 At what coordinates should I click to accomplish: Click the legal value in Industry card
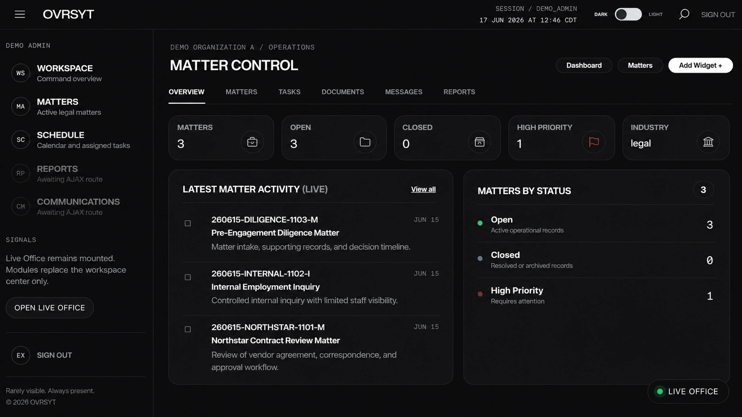click(x=641, y=144)
